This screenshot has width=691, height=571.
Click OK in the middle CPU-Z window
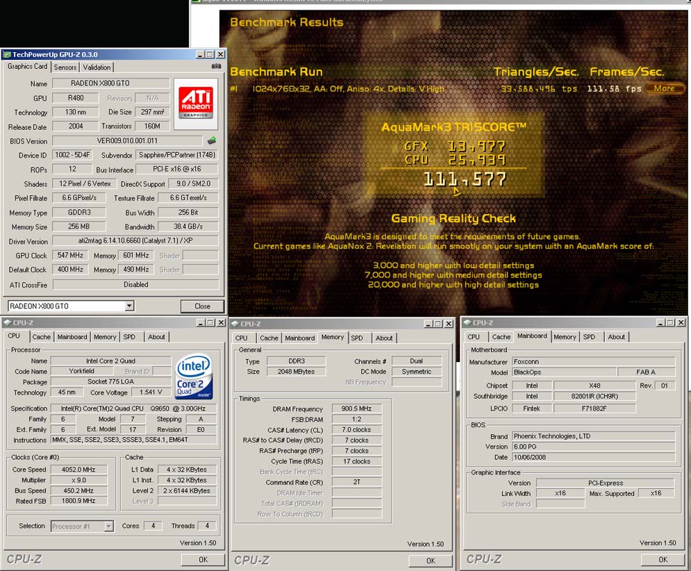[431, 561]
